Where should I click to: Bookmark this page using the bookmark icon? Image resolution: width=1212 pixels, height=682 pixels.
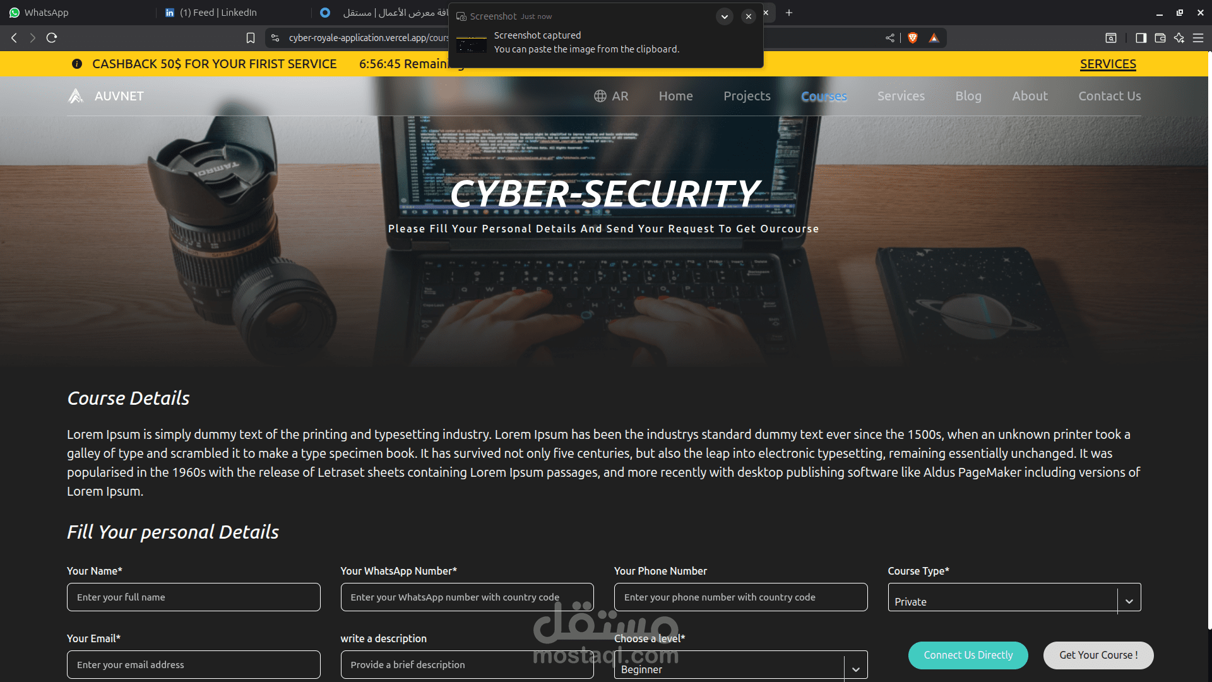point(251,38)
